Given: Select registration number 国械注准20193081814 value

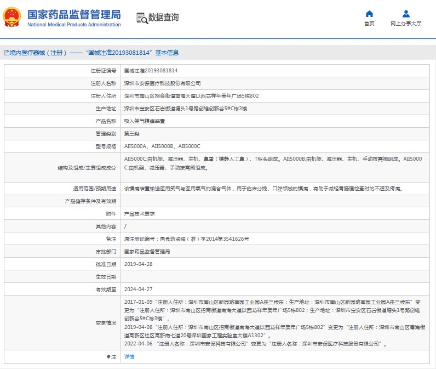Looking at the screenshot, I should 151,71.
